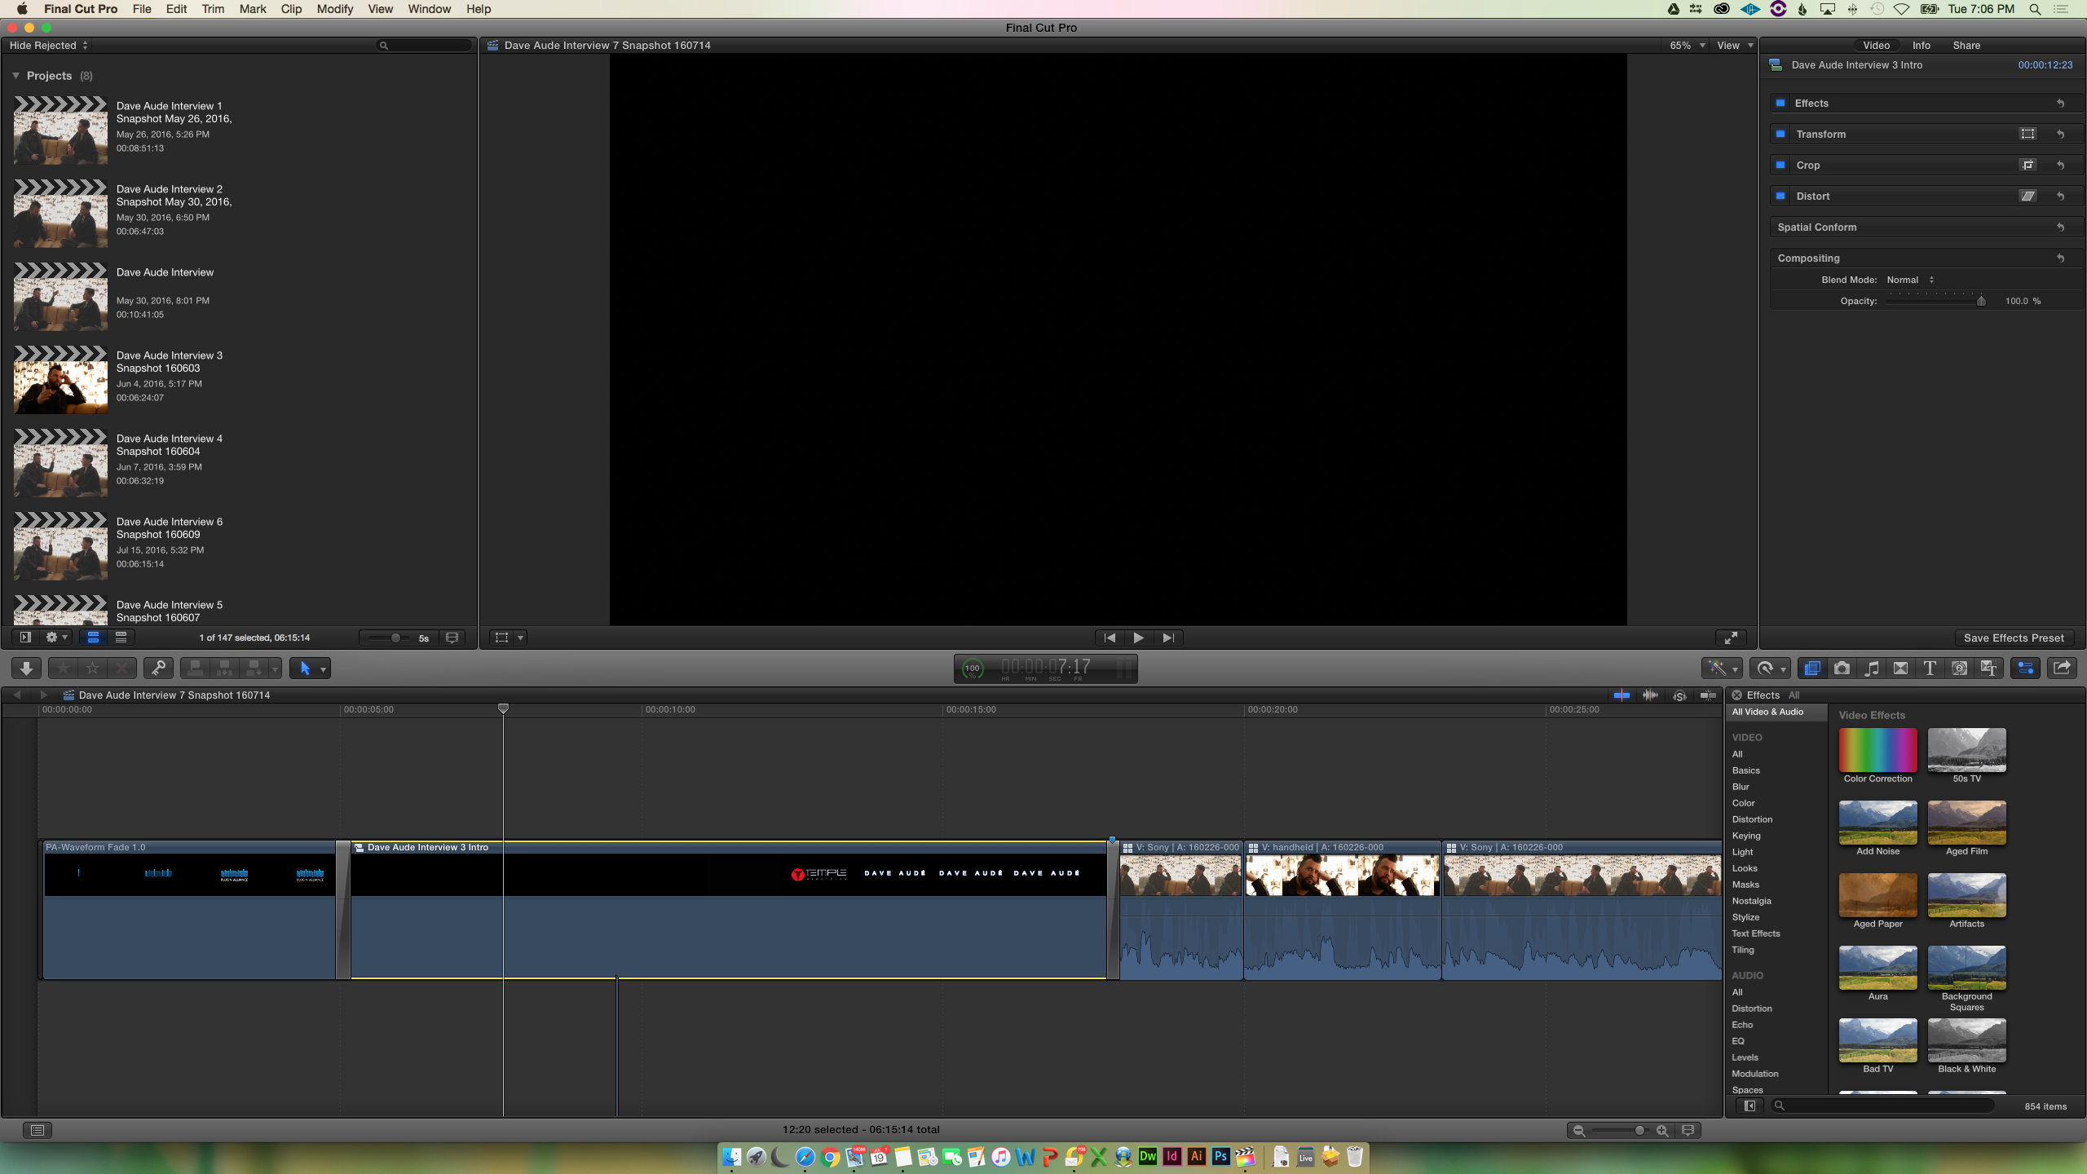The width and height of the screenshot is (2087, 1174).
Task: Open the Transitions browser icon
Action: coord(1900,669)
